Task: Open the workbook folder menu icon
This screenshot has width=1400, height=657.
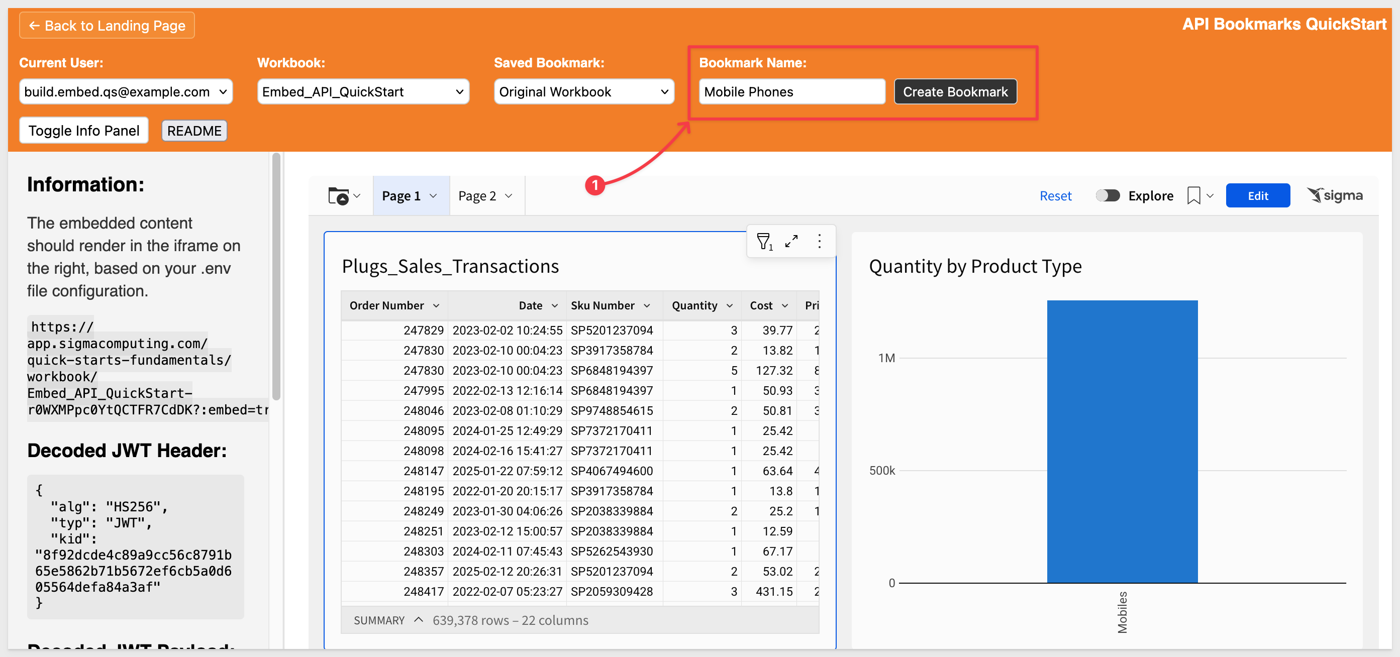Action: click(344, 195)
